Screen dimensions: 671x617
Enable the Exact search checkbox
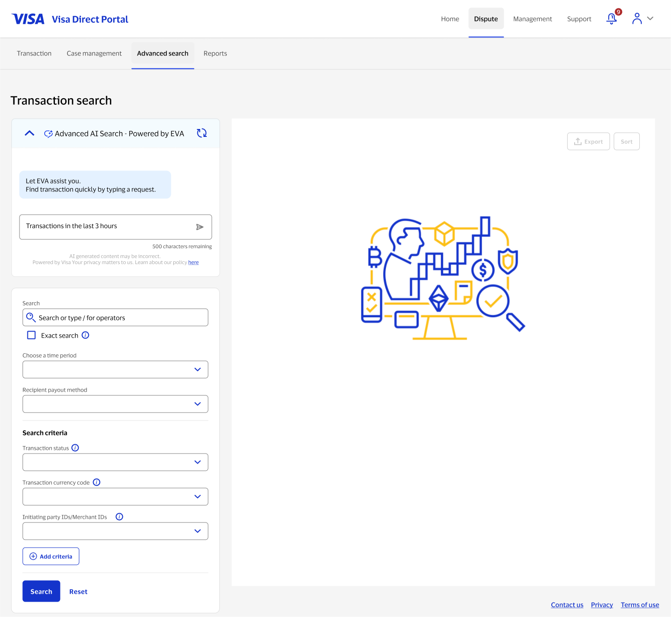[x=31, y=335]
